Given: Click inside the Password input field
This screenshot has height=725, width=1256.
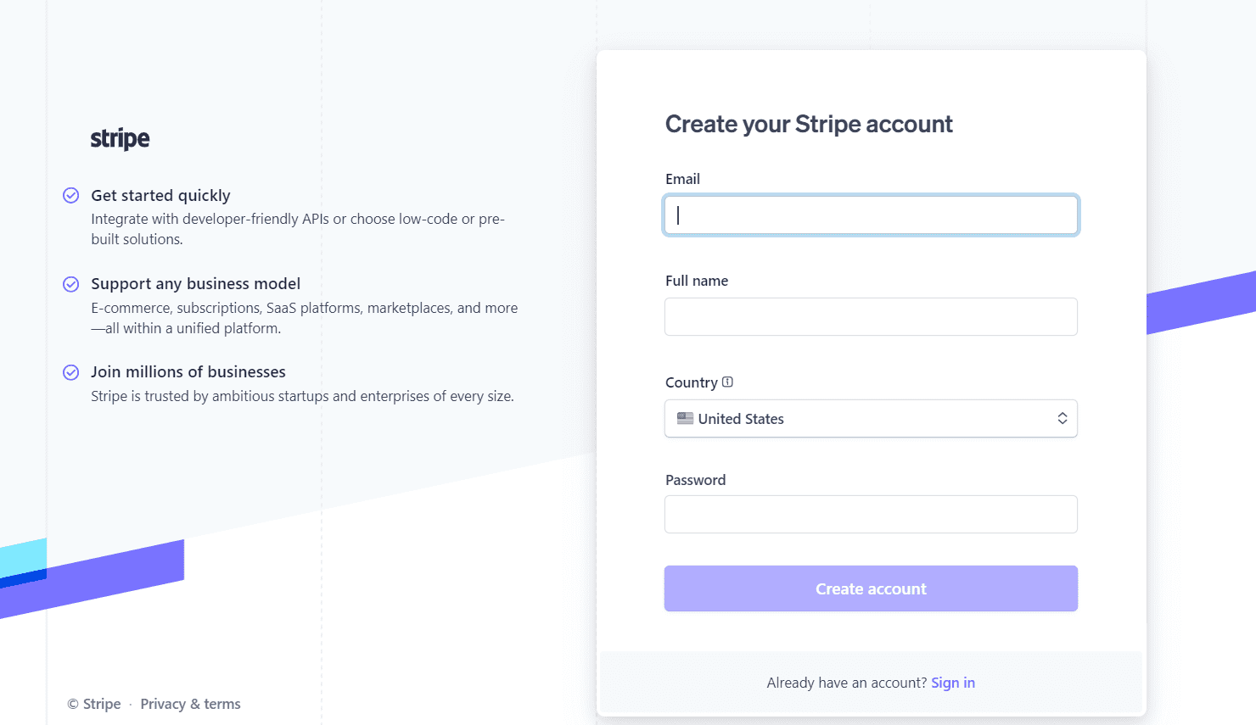Looking at the screenshot, I should pyautogui.click(x=871, y=514).
